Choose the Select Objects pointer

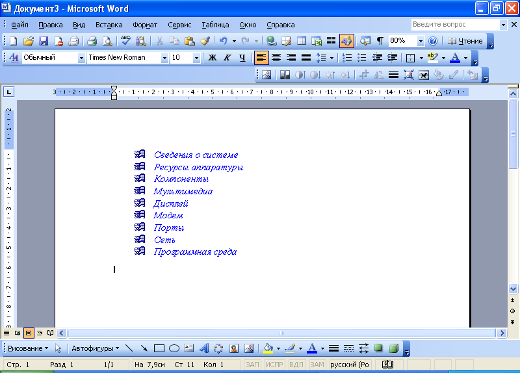58,348
